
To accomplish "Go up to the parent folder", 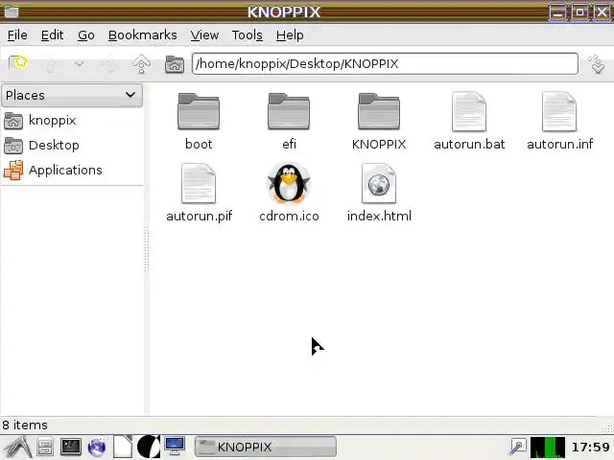I will click(141, 64).
